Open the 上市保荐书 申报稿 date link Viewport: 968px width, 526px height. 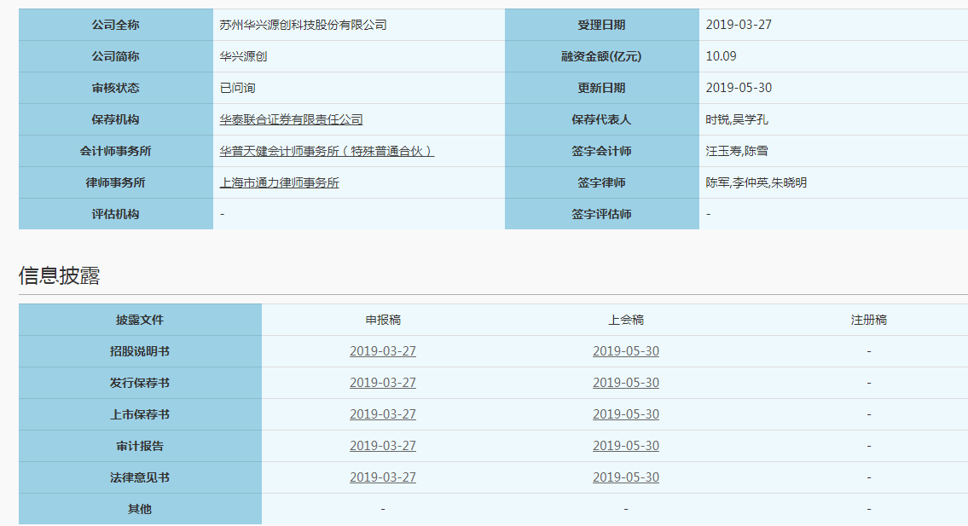[383, 414]
